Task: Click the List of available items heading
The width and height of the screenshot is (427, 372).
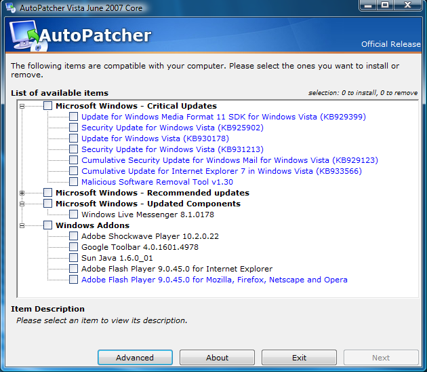Action: tap(60, 93)
